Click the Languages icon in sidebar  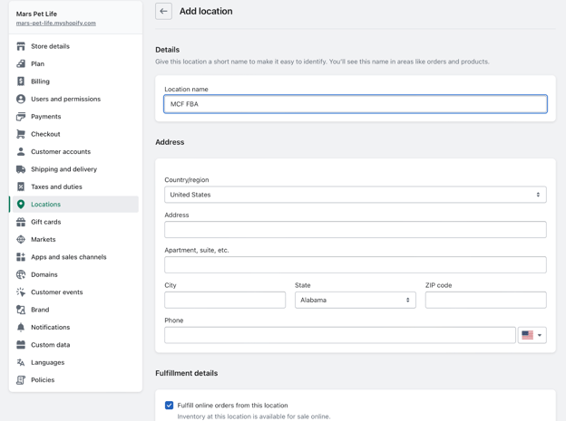tap(21, 362)
